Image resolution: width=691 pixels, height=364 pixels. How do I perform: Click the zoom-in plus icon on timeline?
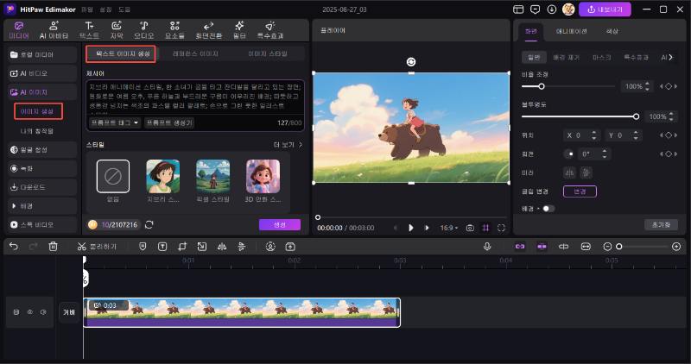tap(676, 247)
